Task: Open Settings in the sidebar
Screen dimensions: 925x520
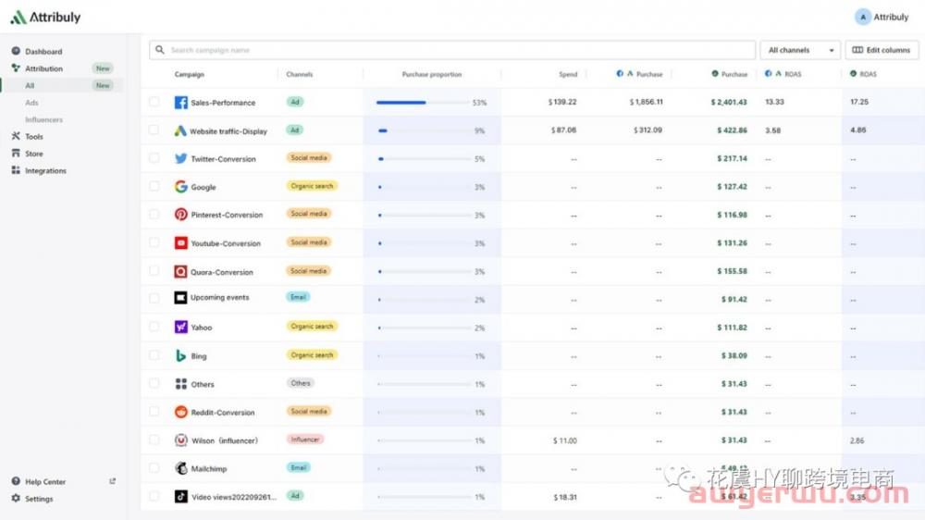Action: pos(39,499)
